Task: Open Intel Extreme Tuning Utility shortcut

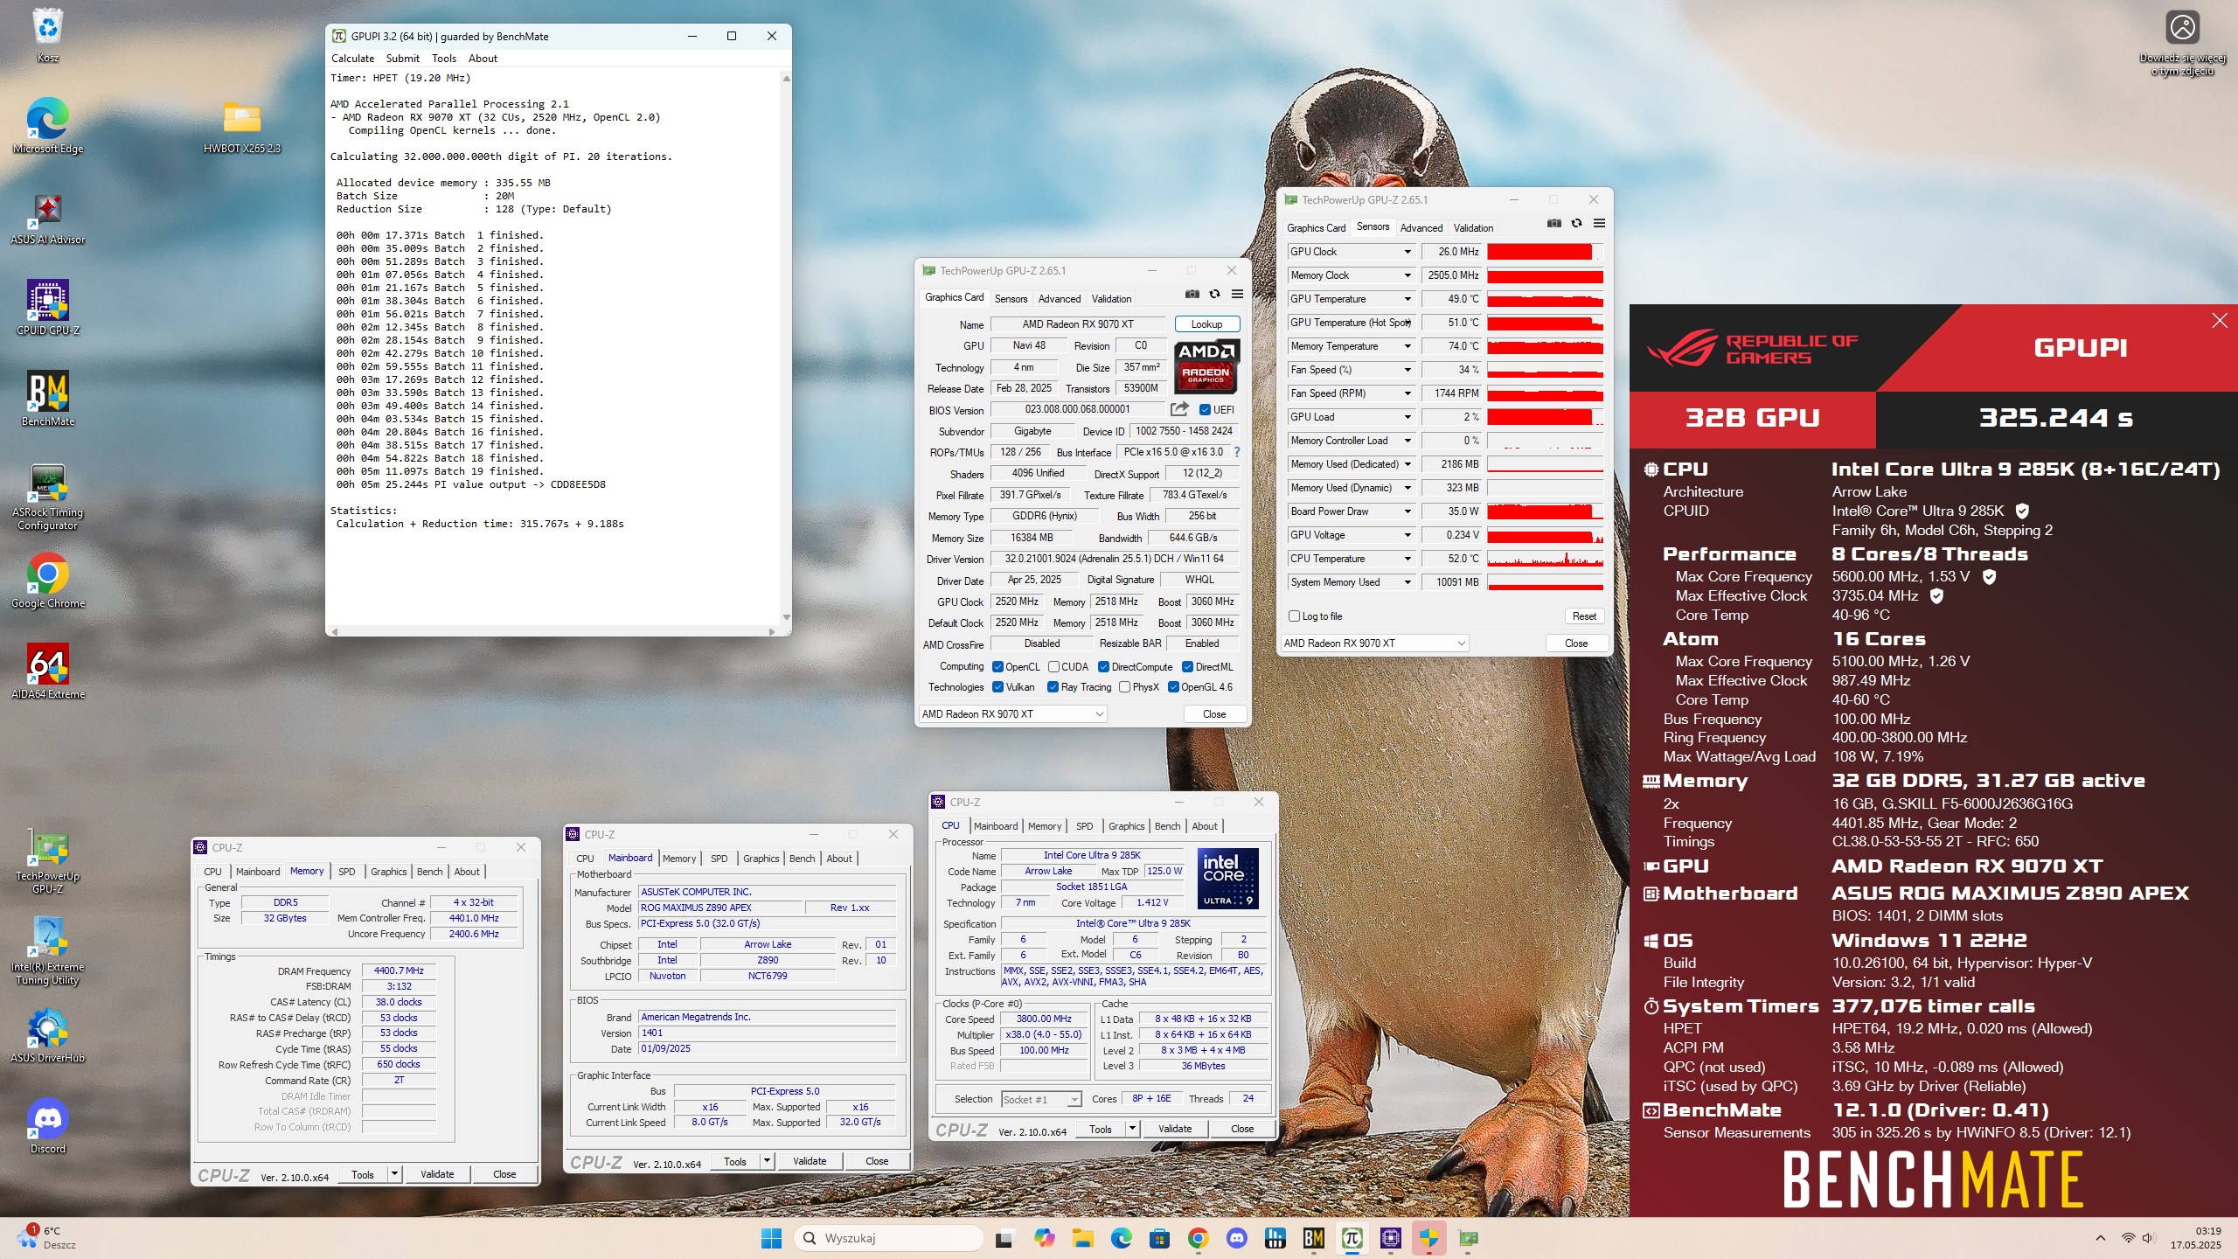Action: [47, 951]
